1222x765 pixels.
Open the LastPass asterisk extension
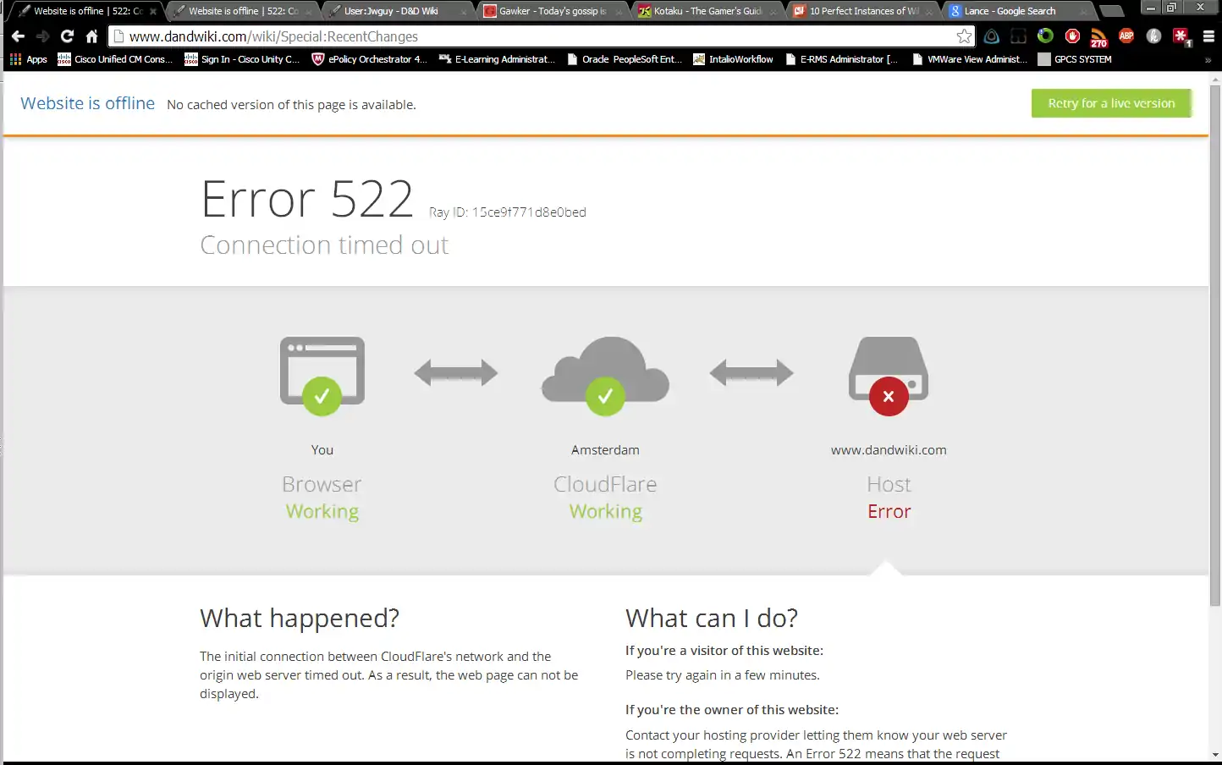coord(1181,36)
